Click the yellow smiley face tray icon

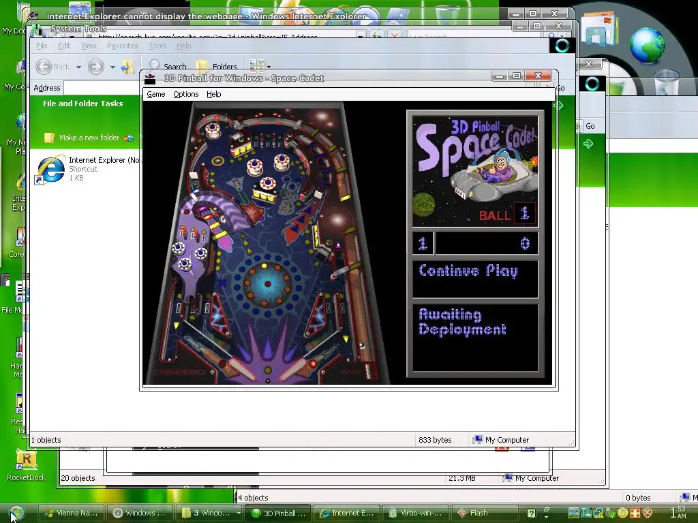(622, 513)
